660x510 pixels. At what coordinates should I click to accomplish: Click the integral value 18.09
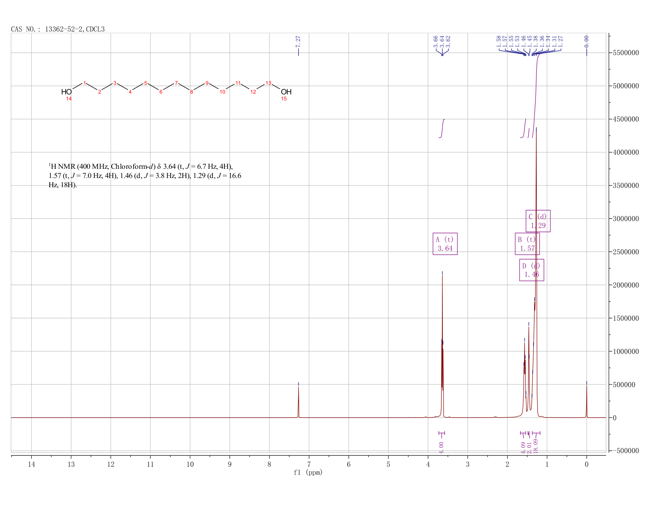point(536,446)
